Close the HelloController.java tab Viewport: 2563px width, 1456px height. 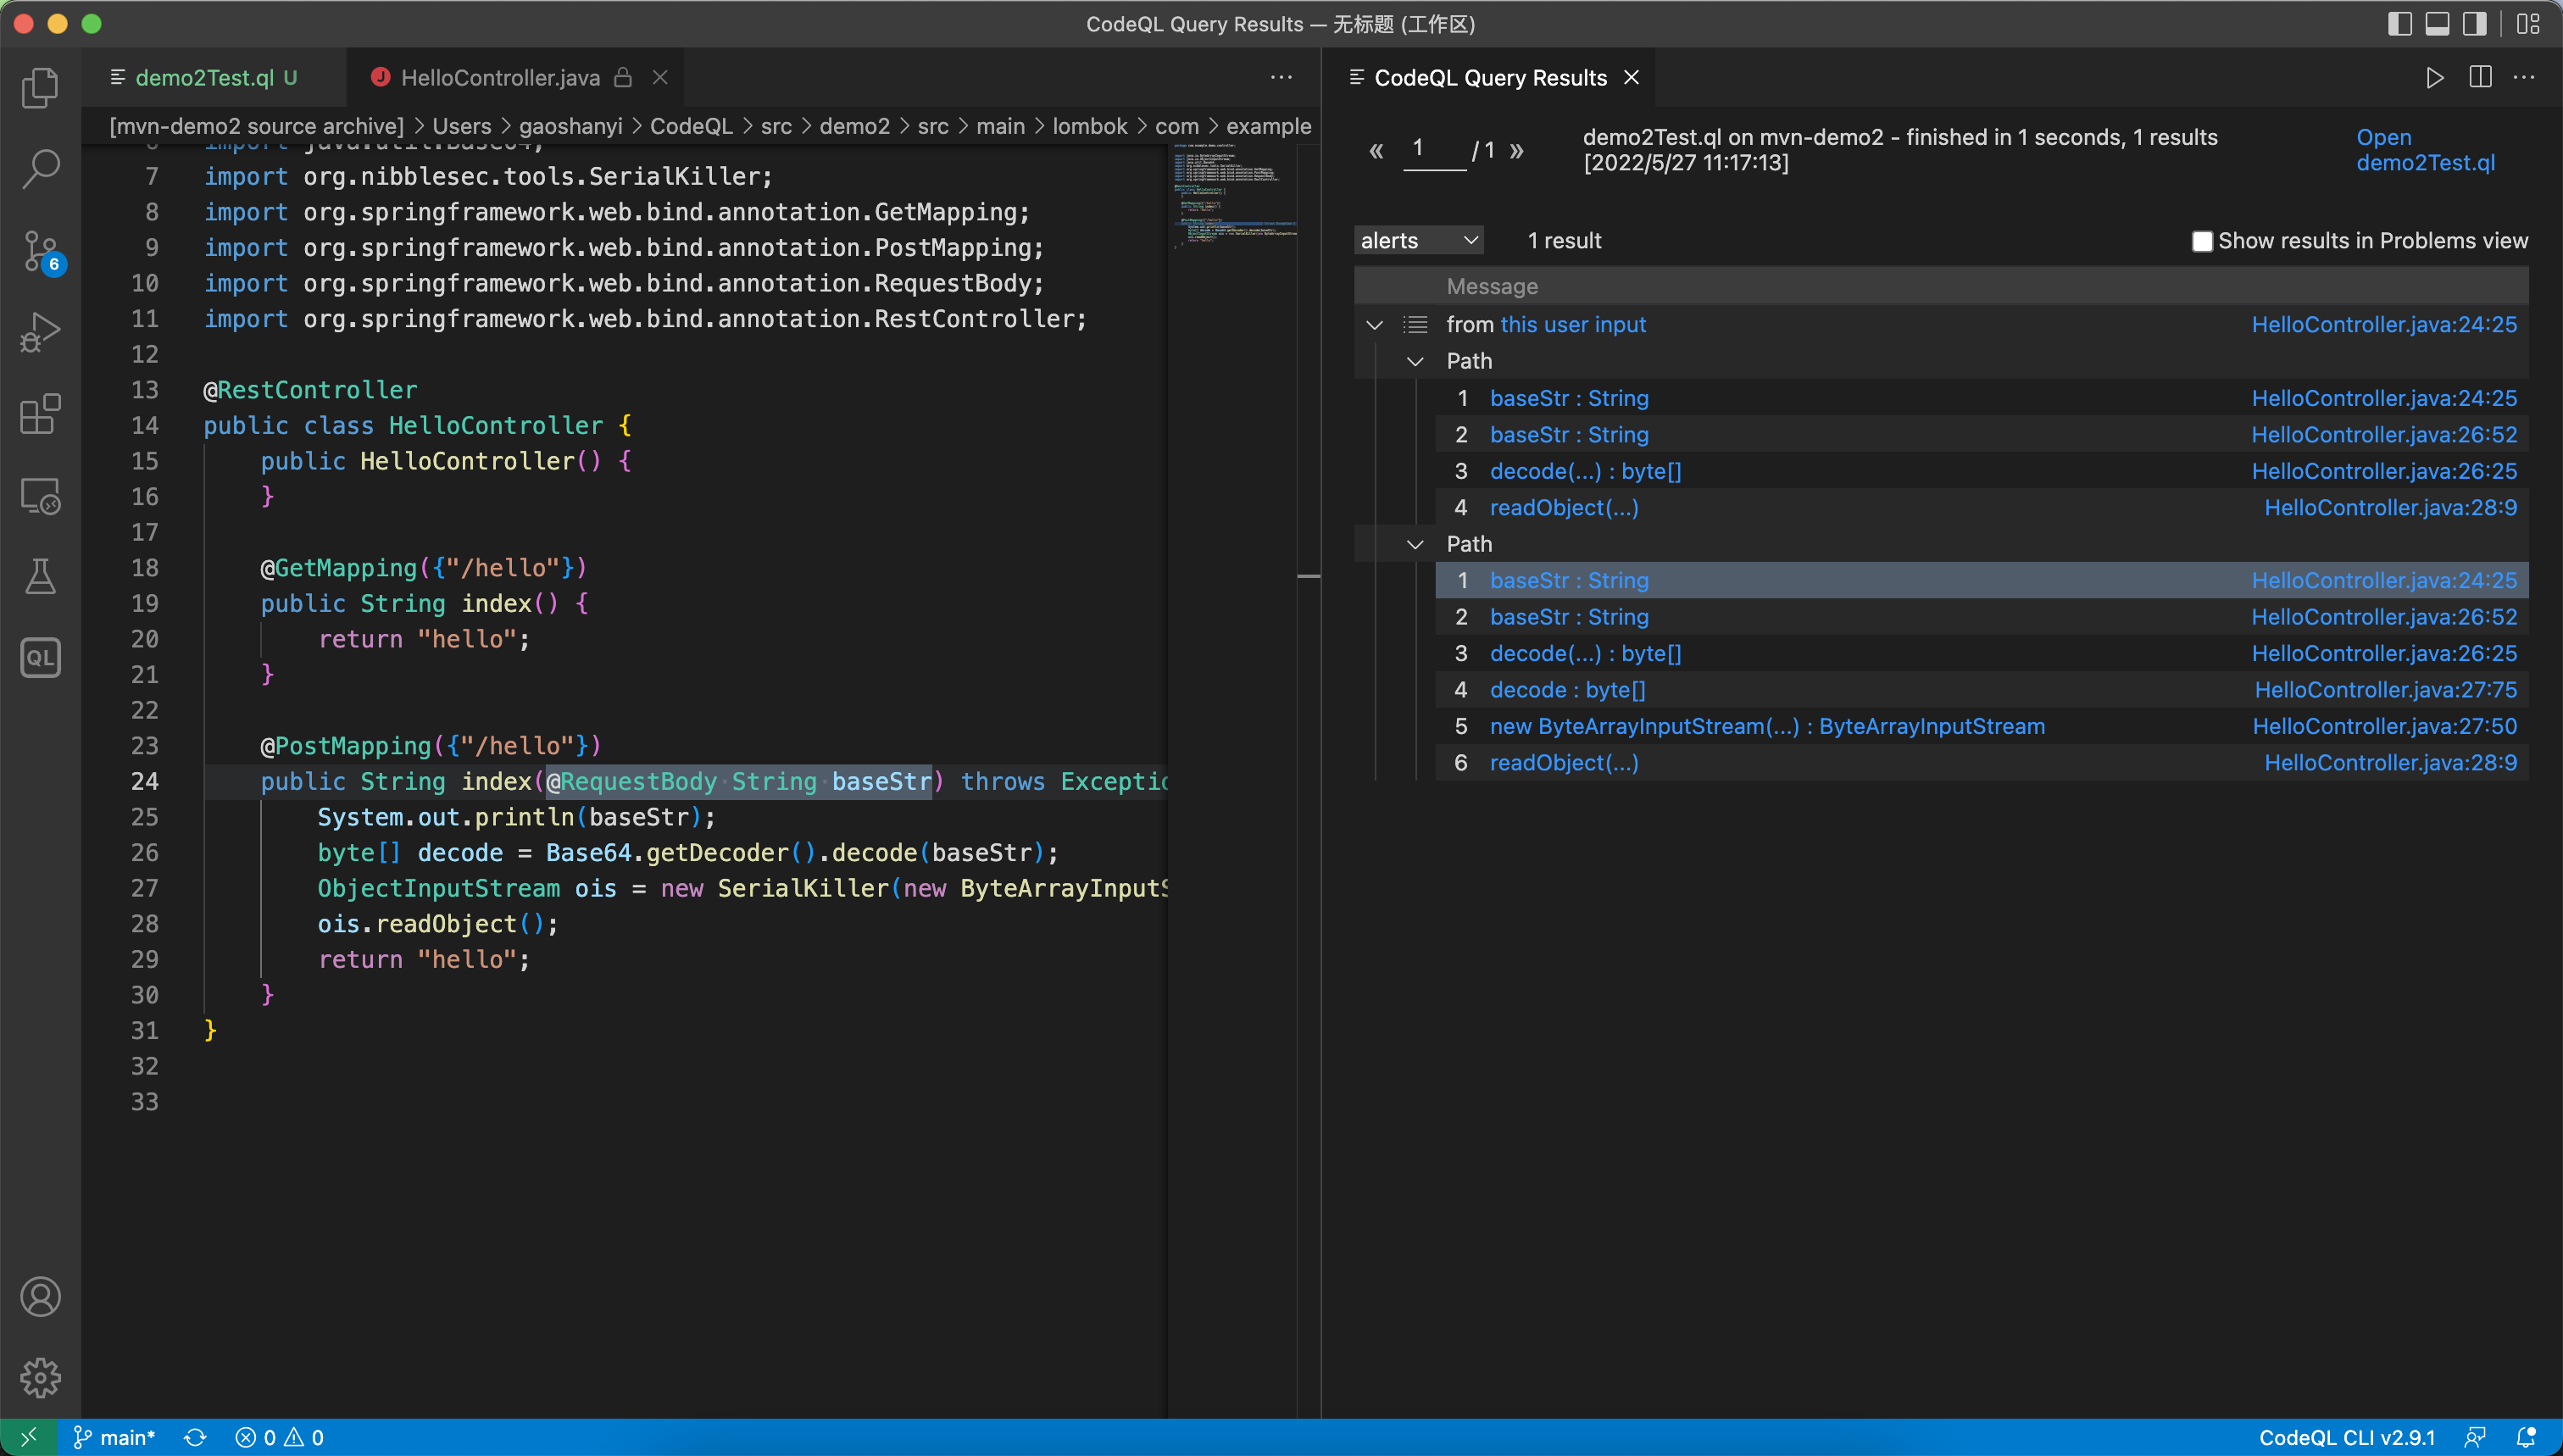[x=660, y=78]
